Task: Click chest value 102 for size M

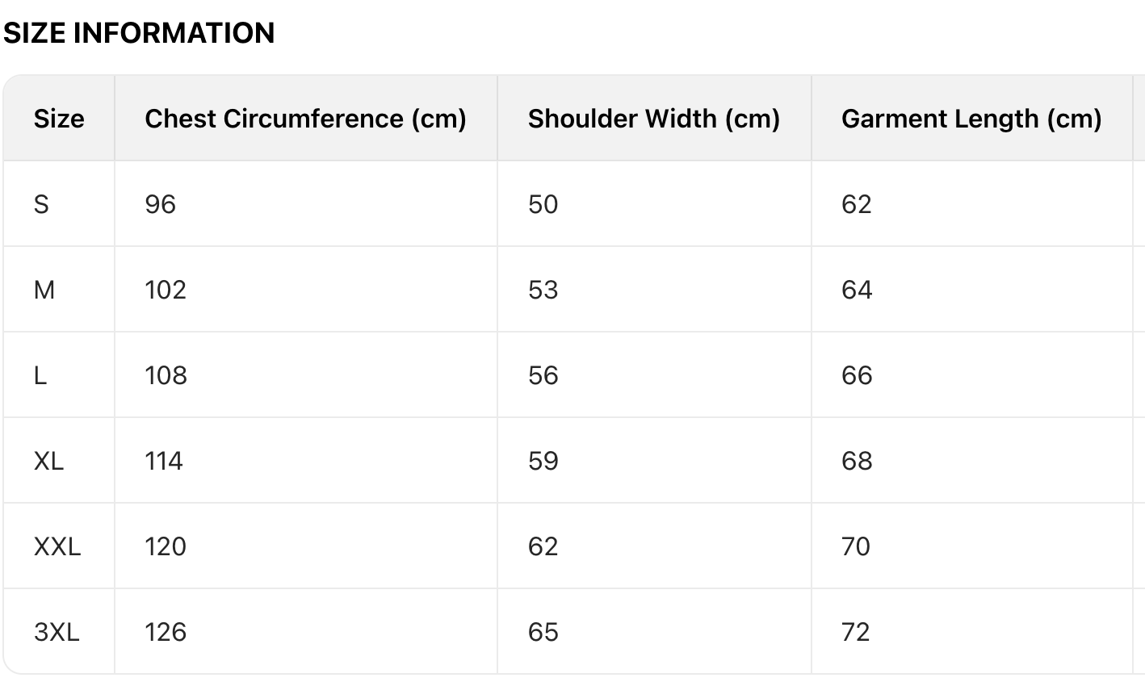Action: 166,290
